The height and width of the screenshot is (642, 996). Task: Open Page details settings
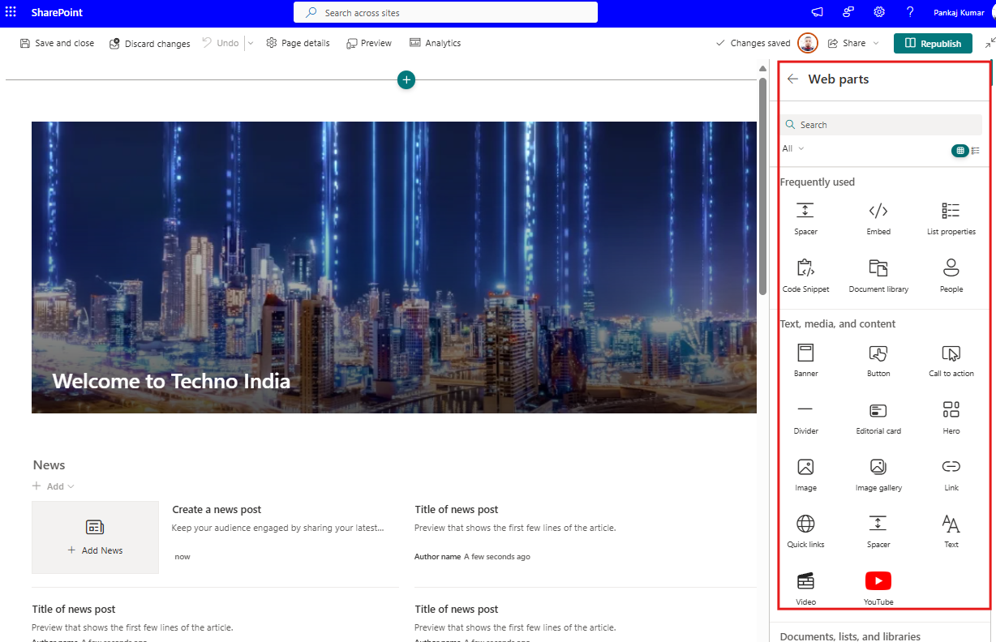(298, 43)
